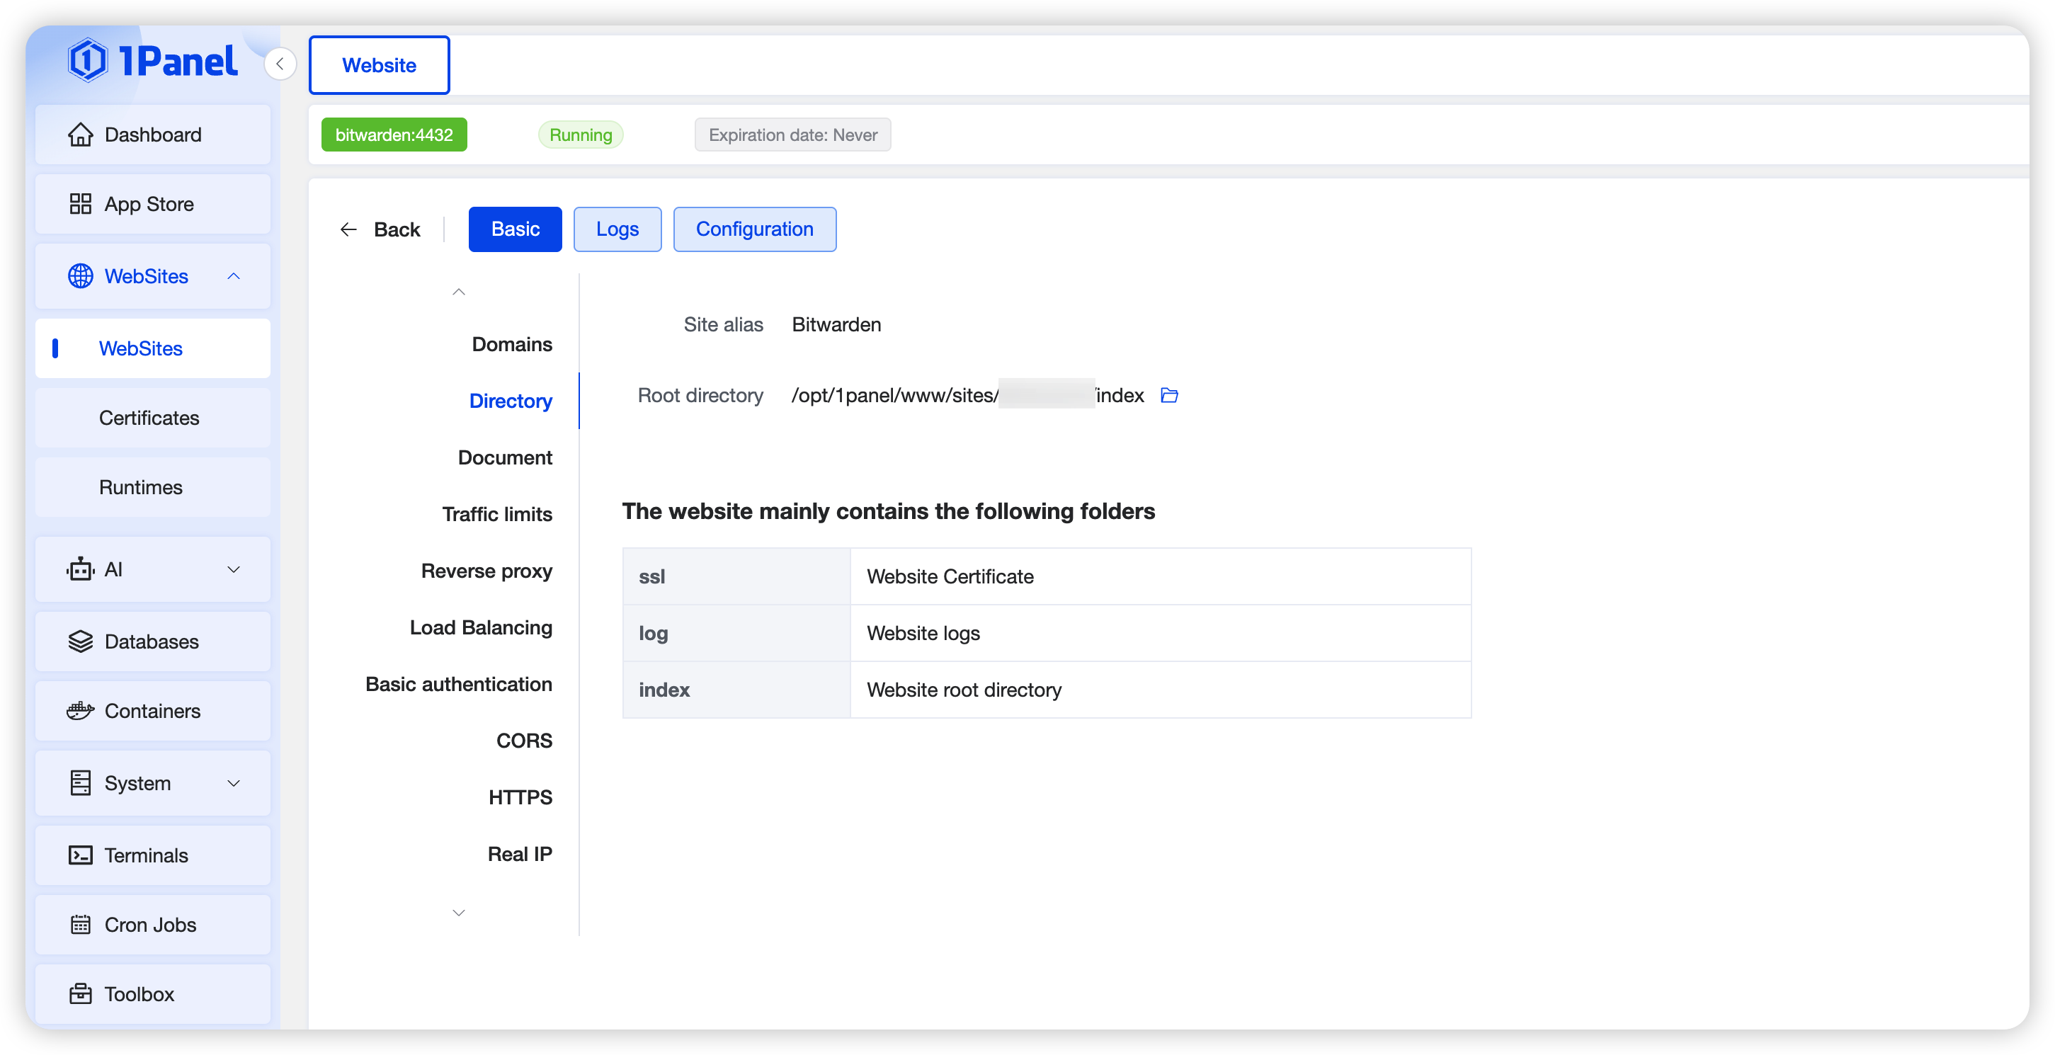Expand the System menu section

click(x=233, y=783)
